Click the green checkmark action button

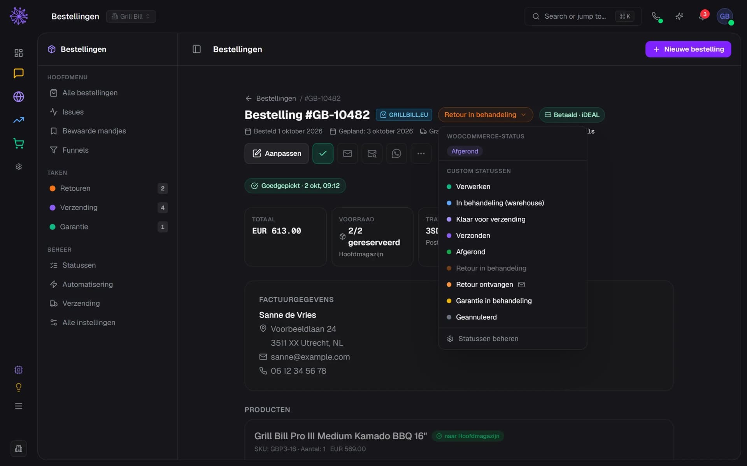click(323, 153)
